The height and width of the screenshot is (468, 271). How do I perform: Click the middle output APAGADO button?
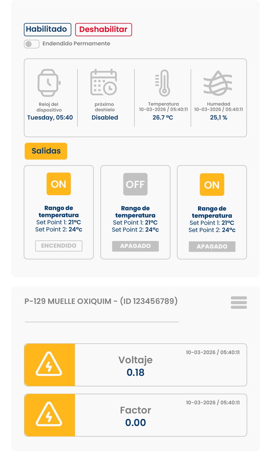135,246
